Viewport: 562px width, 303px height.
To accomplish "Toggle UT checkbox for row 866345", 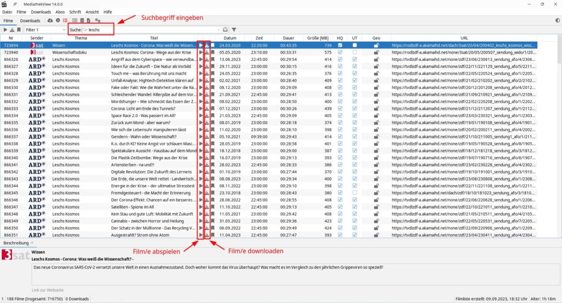I will [x=355, y=193].
